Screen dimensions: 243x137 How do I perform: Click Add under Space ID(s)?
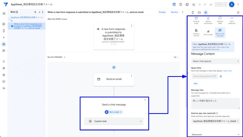pyautogui.click(x=195, y=83)
